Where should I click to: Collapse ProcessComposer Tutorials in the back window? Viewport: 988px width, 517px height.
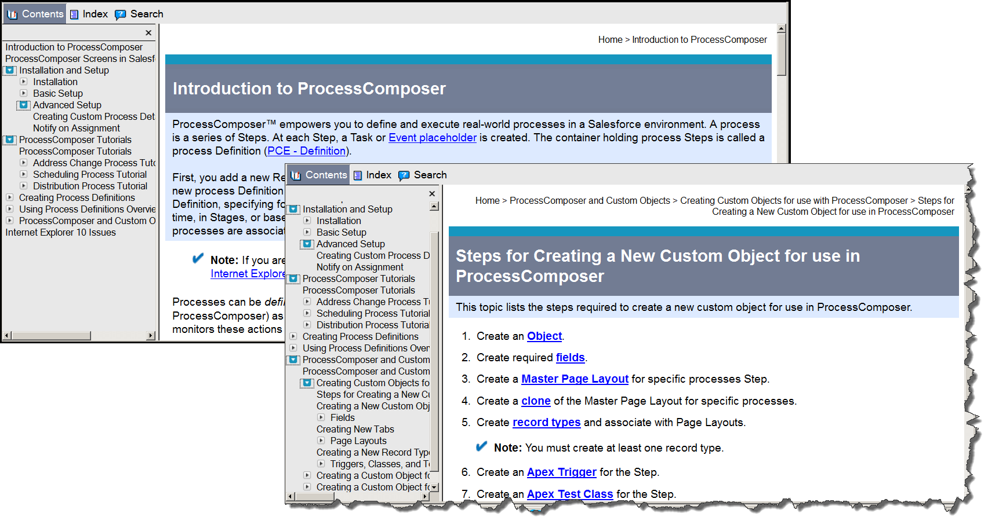pos(10,140)
